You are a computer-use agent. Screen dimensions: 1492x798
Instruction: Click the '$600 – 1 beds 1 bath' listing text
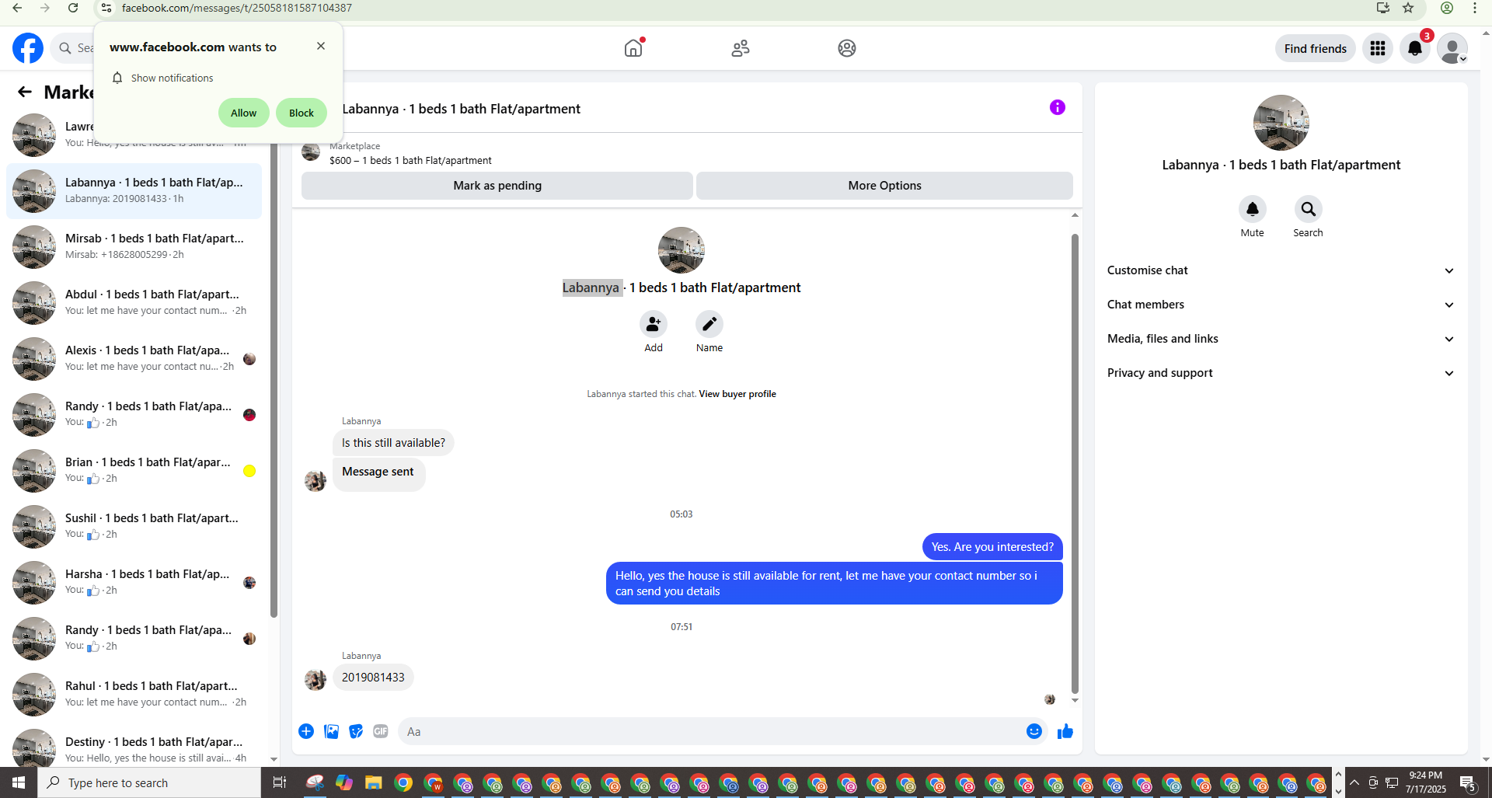[x=410, y=161]
